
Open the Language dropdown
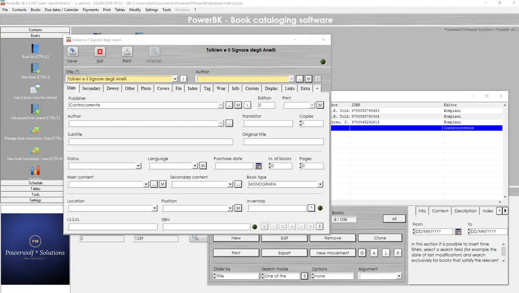195,166
